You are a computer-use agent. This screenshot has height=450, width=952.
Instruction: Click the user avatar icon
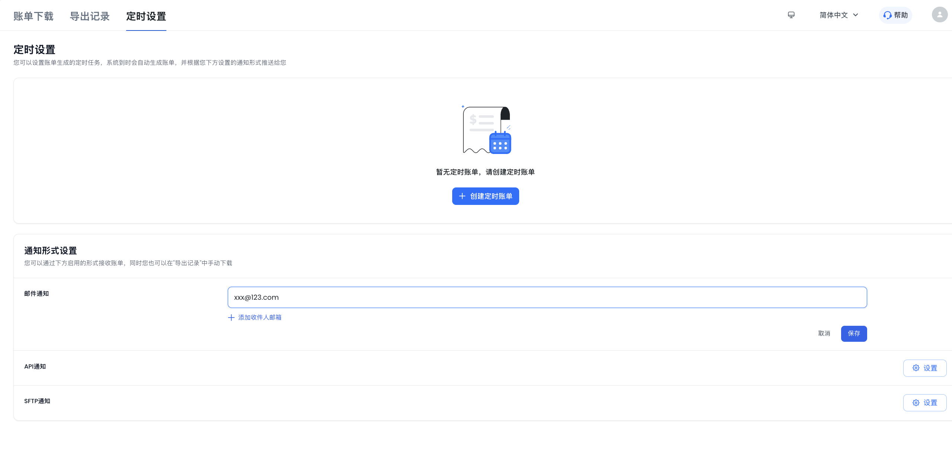[x=939, y=15]
